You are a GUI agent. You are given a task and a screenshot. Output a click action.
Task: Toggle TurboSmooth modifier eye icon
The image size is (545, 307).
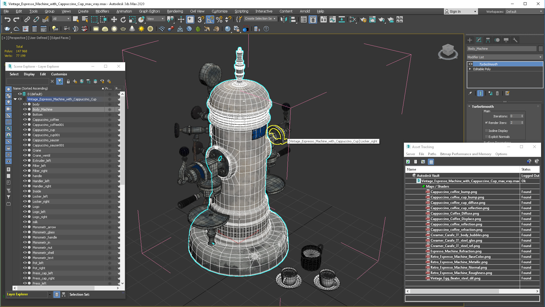pyautogui.click(x=471, y=64)
